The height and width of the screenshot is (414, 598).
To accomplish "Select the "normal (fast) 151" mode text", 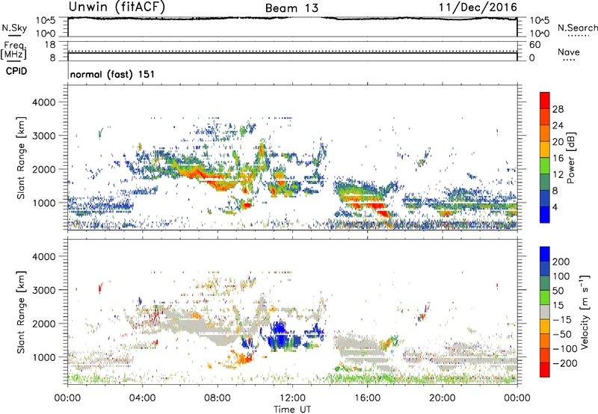I will click(113, 74).
